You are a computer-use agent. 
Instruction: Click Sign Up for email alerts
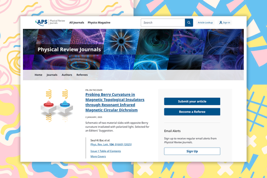pos(192,151)
